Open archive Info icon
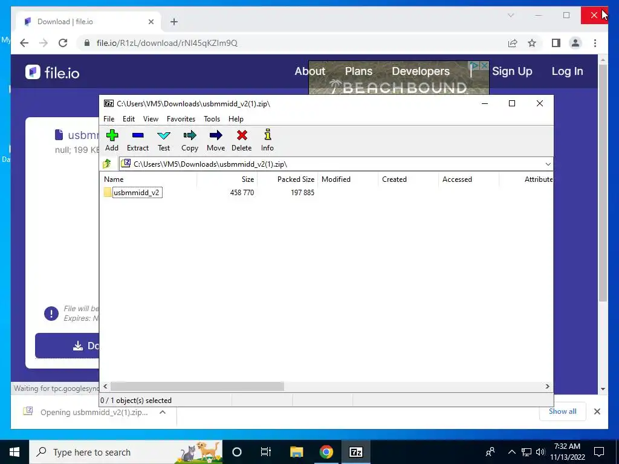This screenshot has width=619, height=464. (267, 140)
